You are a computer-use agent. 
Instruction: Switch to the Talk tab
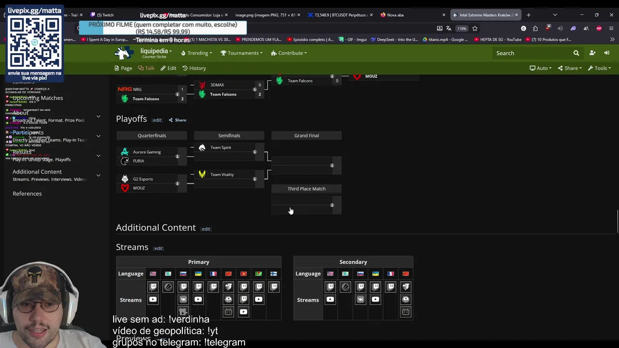pyautogui.click(x=146, y=68)
